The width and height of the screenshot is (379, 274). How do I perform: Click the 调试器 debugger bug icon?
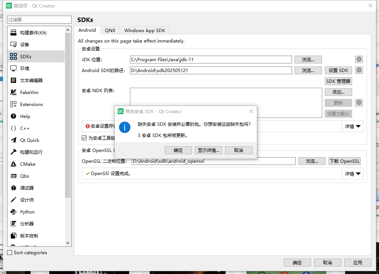pyautogui.click(x=13, y=188)
